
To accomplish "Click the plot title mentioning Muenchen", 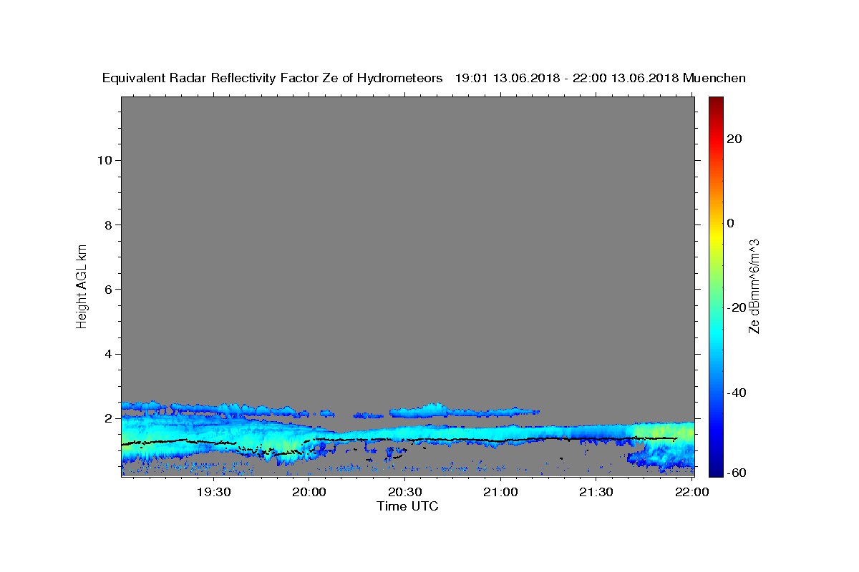I will pos(424,78).
